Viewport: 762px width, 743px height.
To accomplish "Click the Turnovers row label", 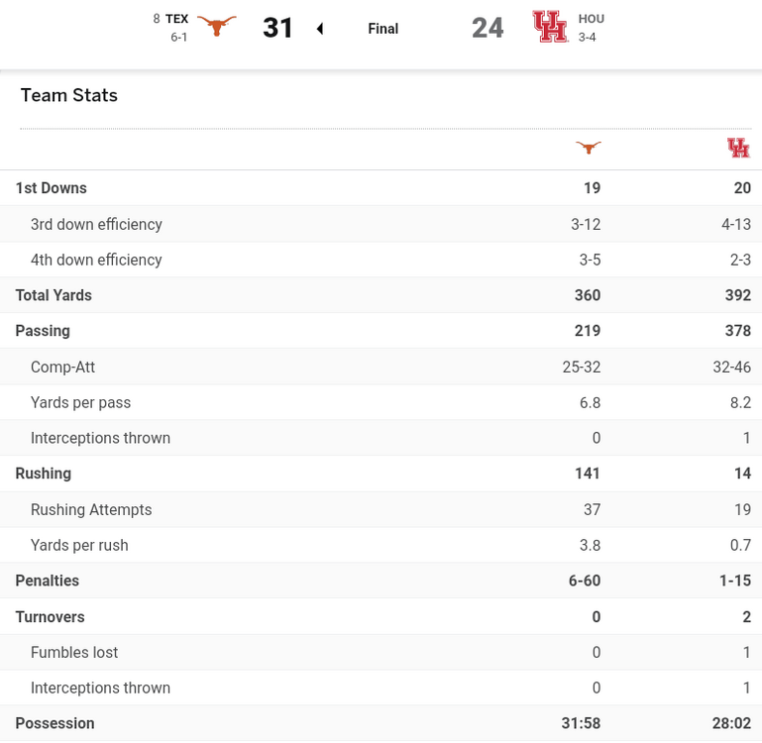I will click(50, 616).
